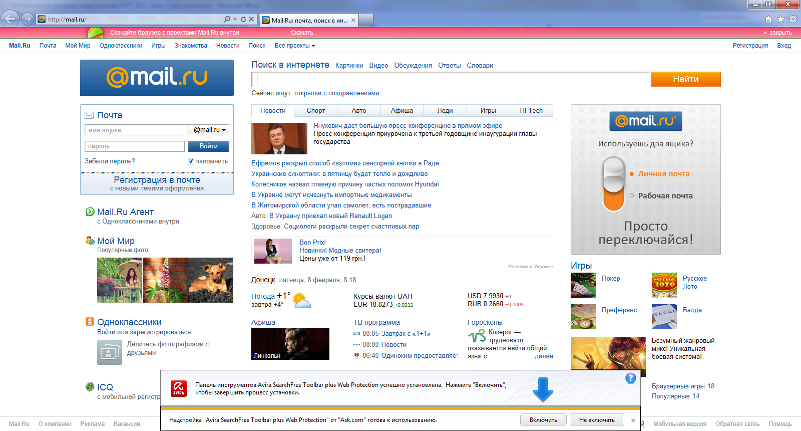
Task: Open the dog photo in Популярные фото
Action: point(211,280)
